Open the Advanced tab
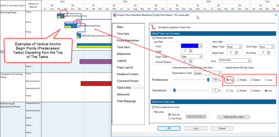The width and height of the screenshot is (279, 137). [x=123, y=95]
